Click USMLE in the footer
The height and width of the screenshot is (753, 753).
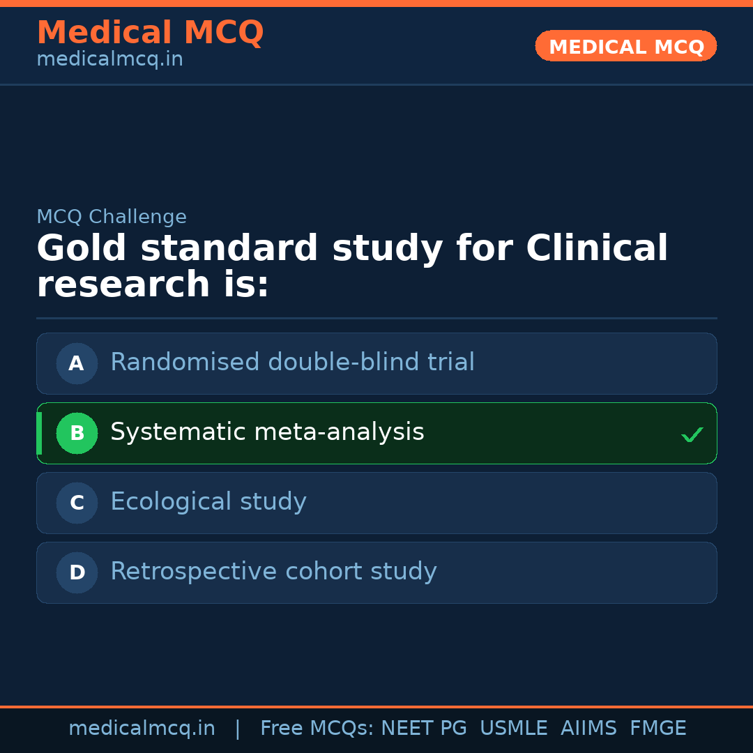coord(513,729)
